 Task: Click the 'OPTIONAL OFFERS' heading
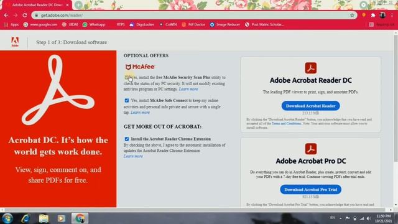tap(146, 55)
